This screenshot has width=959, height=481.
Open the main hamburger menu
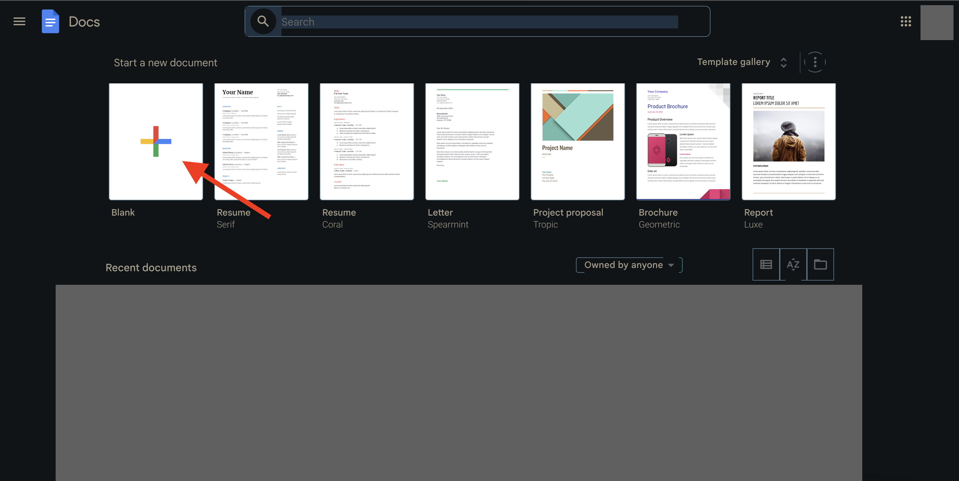point(19,21)
